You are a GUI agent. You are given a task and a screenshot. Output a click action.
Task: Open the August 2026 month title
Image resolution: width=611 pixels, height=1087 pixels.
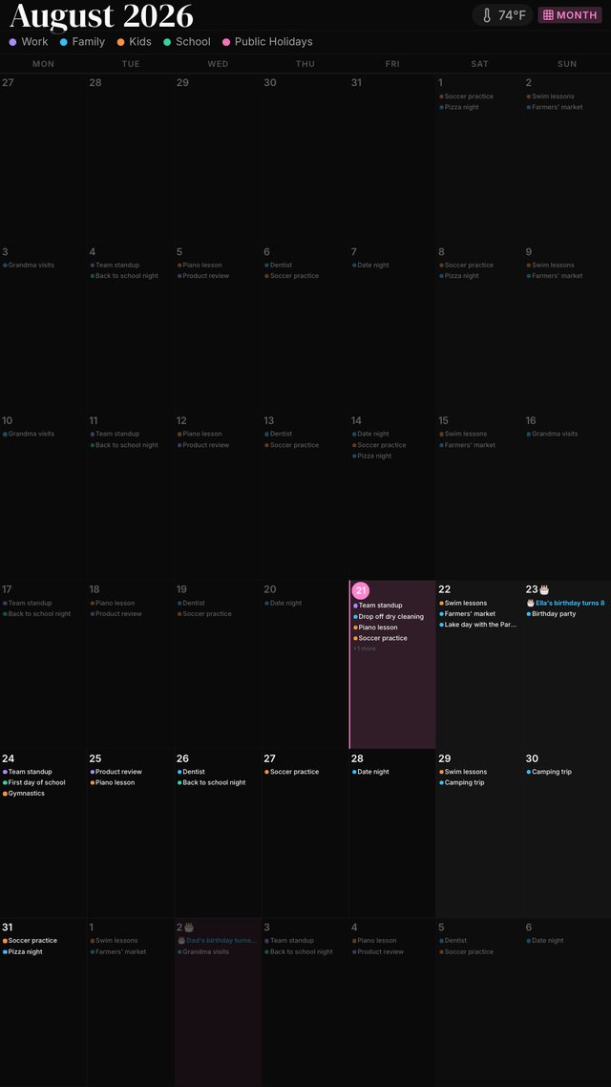pyautogui.click(x=102, y=15)
